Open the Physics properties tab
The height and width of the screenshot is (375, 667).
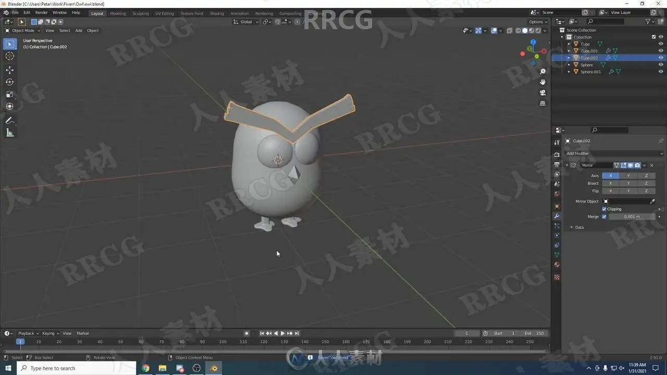click(x=557, y=235)
